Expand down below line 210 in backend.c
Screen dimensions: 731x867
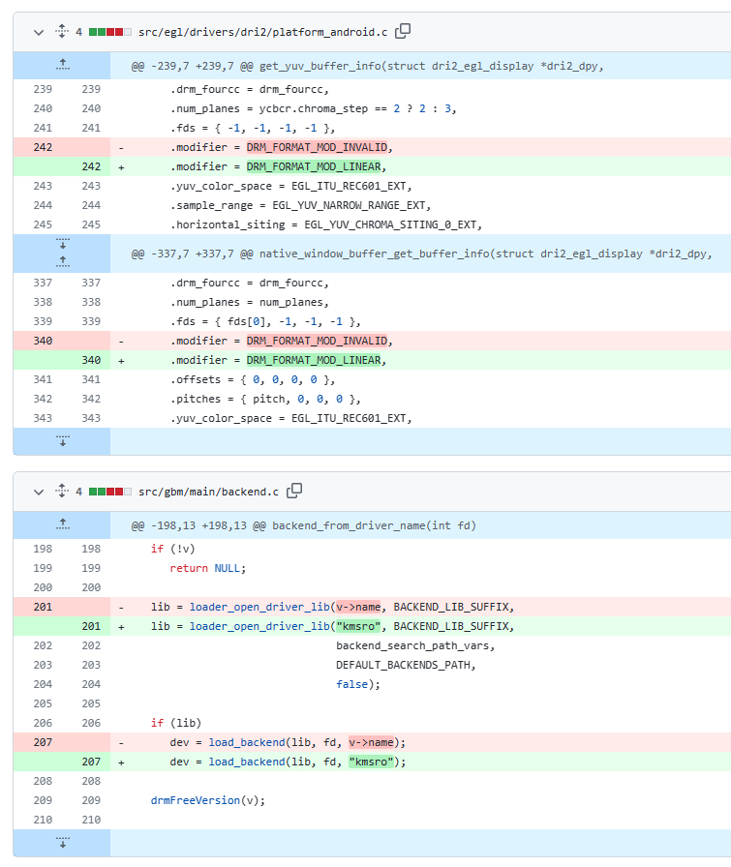(x=63, y=843)
